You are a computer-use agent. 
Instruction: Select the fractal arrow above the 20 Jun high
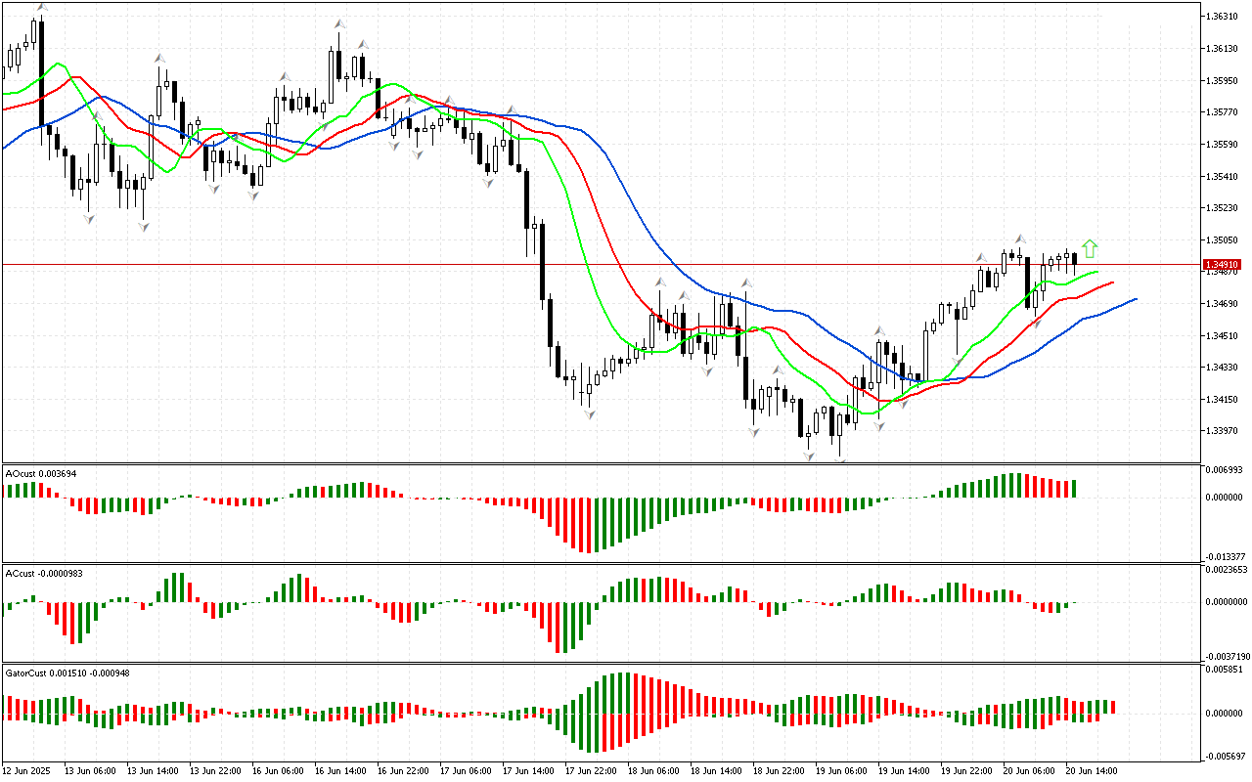1019,239
